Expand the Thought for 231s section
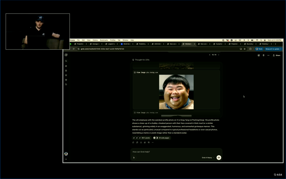Screen dimensions: 286x179 click(x=142, y=60)
